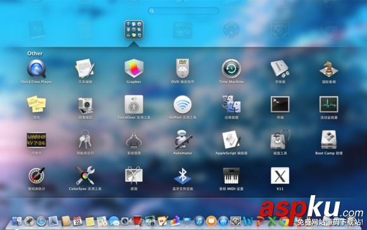
Task: Open Numbers chart icon in the Dock
Action: [175, 221]
